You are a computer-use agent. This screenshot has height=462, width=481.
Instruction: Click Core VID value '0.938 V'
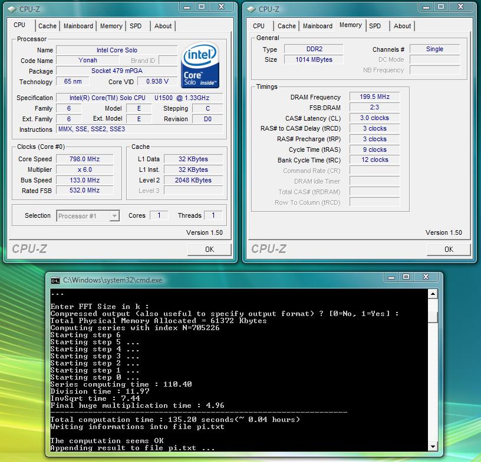[157, 81]
